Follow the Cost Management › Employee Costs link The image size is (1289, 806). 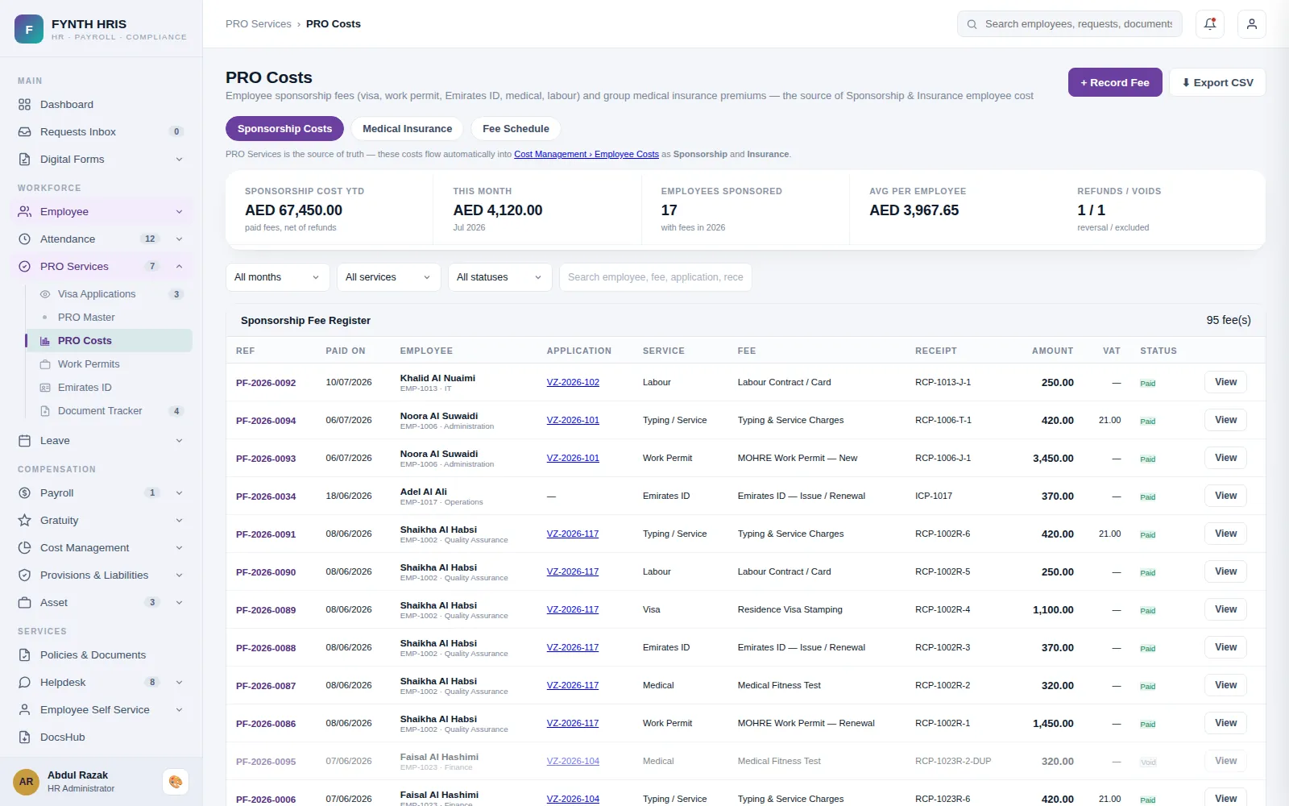pyautogui.click(x=586, y=154)
